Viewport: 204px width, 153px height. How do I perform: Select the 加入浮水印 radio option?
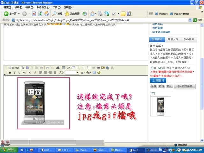click(159, 68)
